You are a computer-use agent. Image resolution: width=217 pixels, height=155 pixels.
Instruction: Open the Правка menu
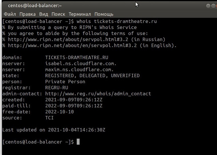[x=27, y=14]
